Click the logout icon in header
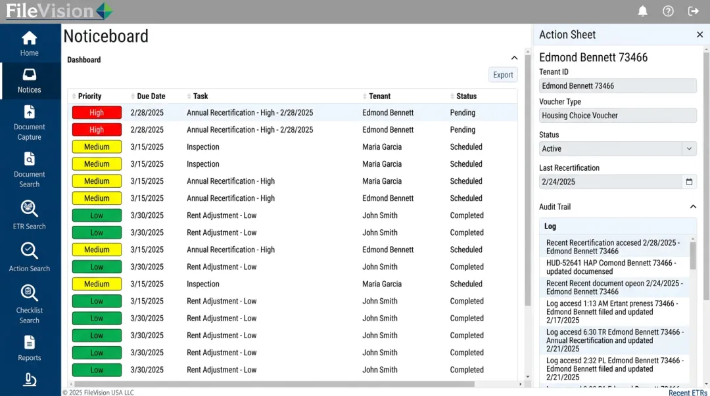Image resolution: width=710 pixels, height=396 pixels. click(x=694, y=11)
